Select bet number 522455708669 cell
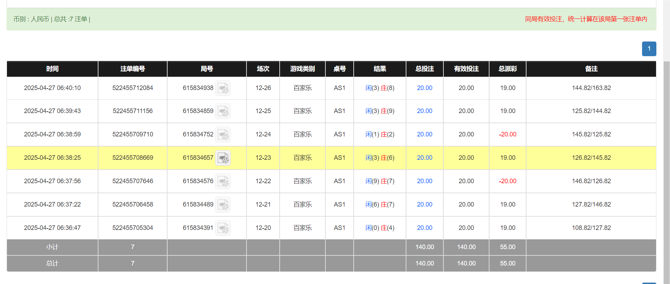The height and width of the screenshot is (284, 670). (x=133, y=158)
